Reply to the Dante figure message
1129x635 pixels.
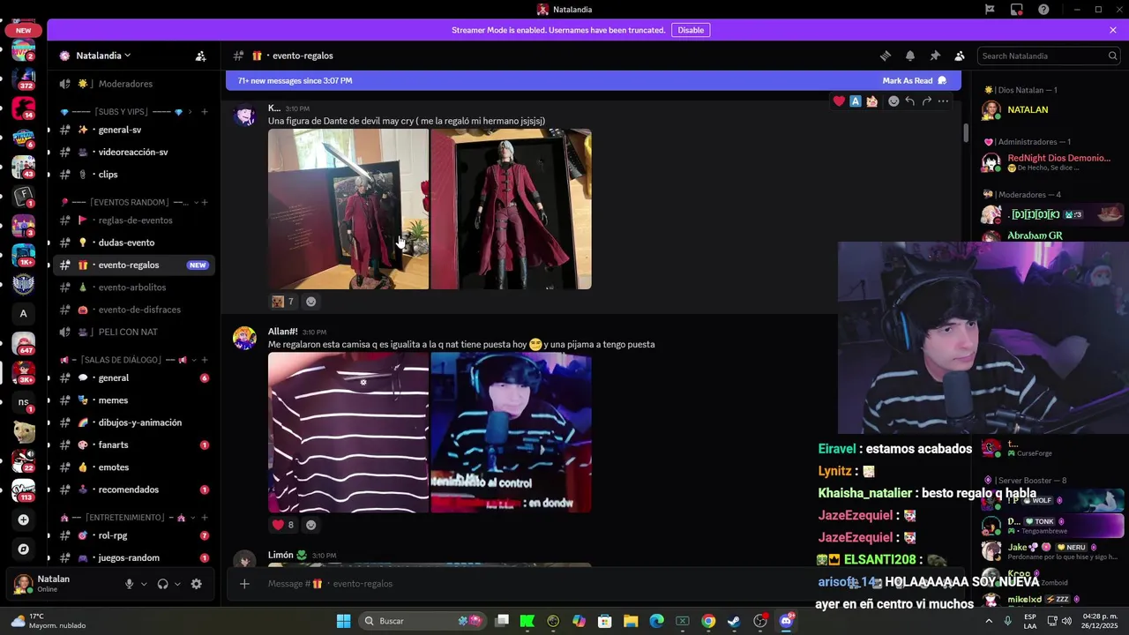(x=910, y=101)
